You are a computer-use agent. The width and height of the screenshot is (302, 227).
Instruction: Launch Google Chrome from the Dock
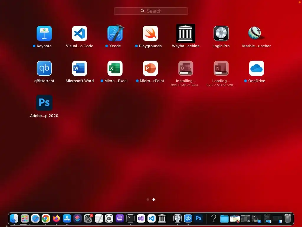click(x=46, y=218)
